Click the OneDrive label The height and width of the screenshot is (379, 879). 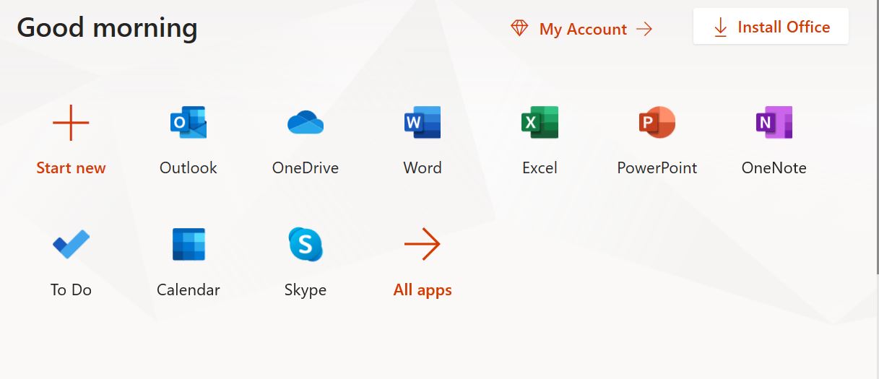pyautogui.click(x=306, y=168)
